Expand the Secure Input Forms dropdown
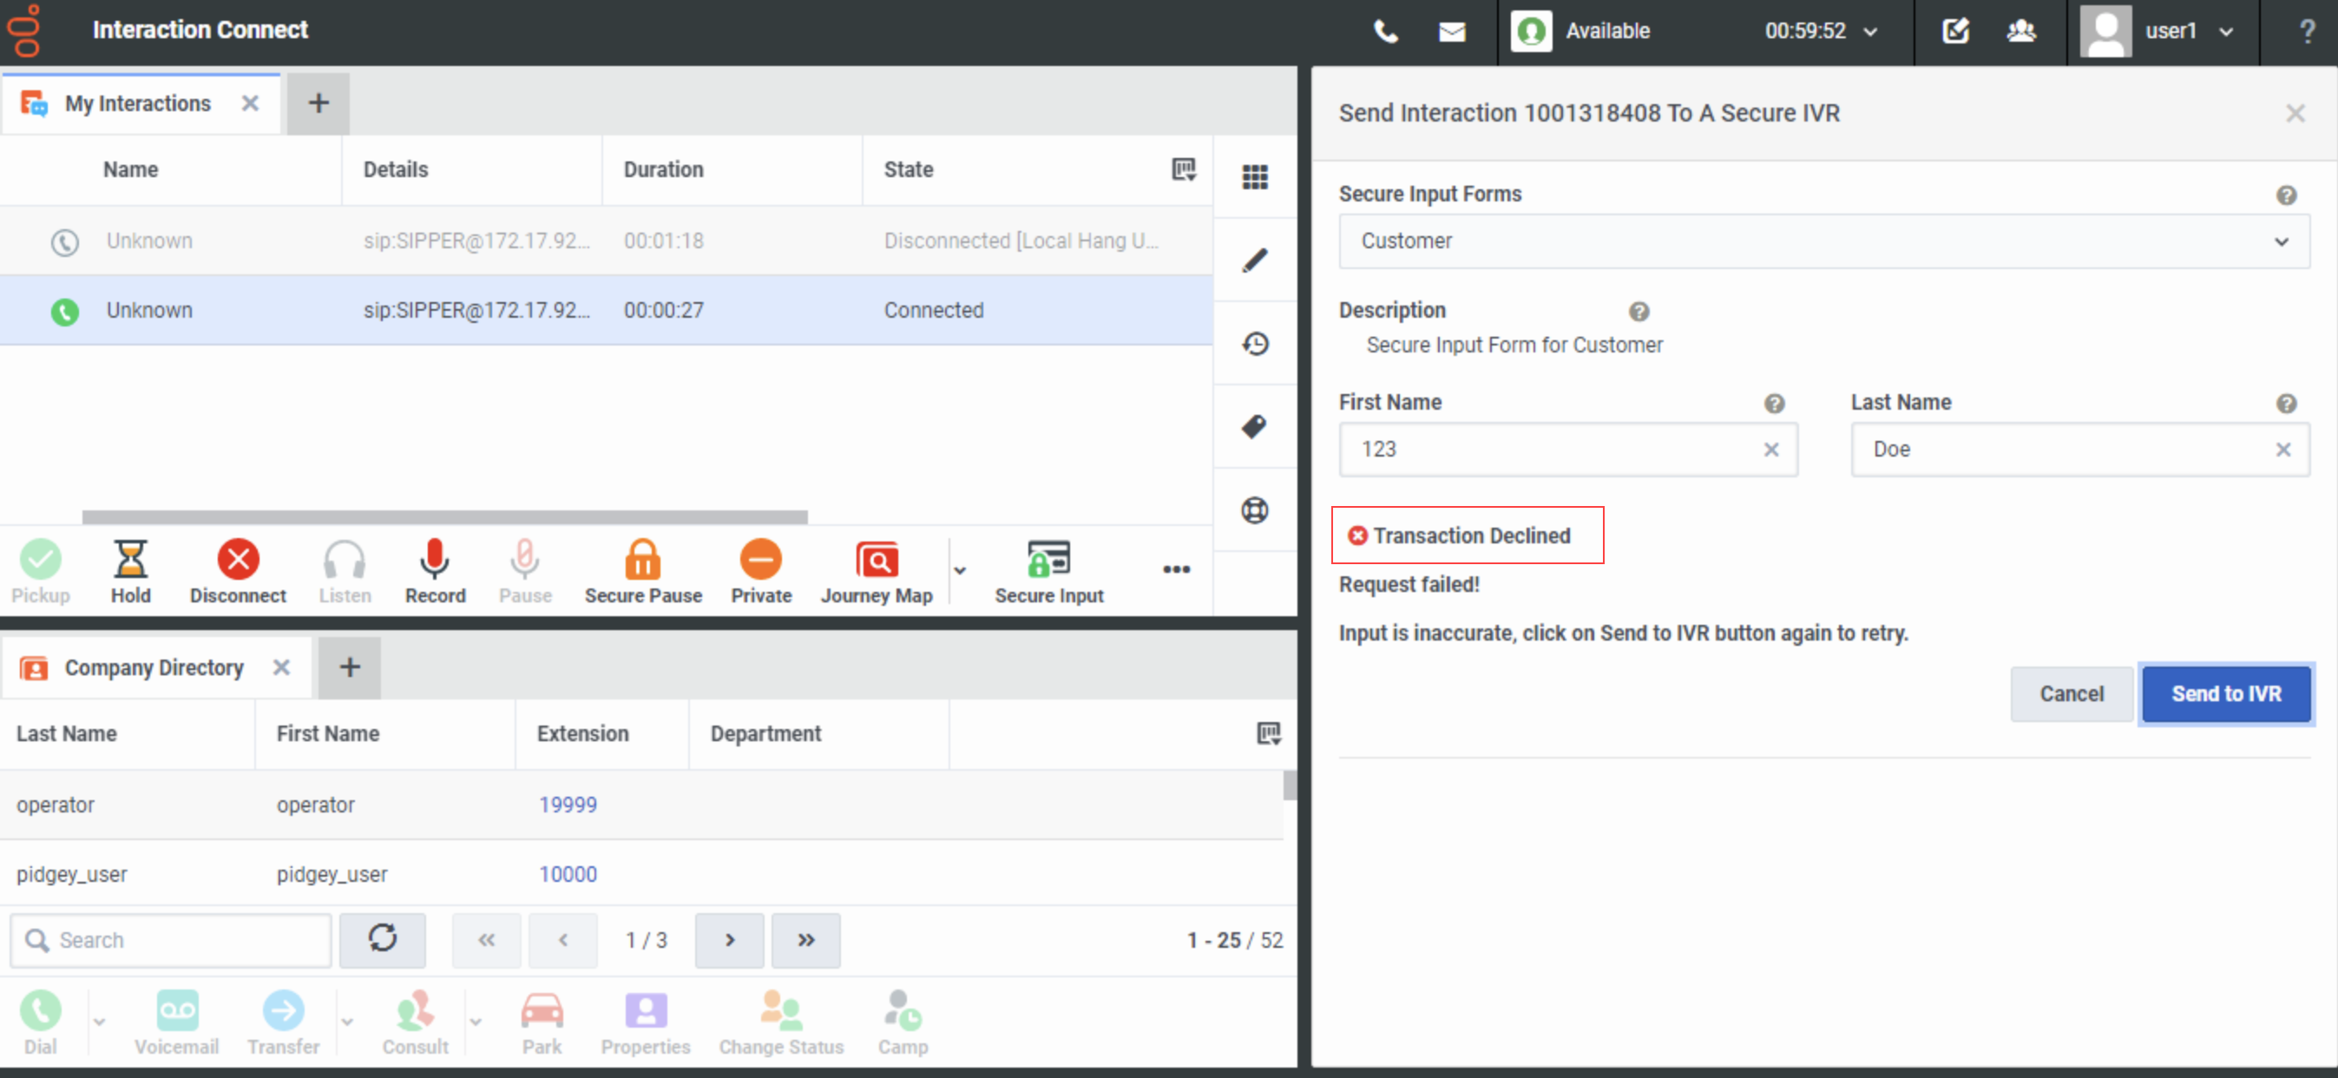This screenshot has height=1078, width=2338. [1823, 241]
